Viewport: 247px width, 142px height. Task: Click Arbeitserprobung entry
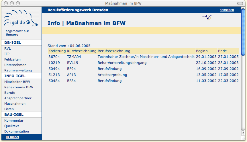tap(112, 75)
